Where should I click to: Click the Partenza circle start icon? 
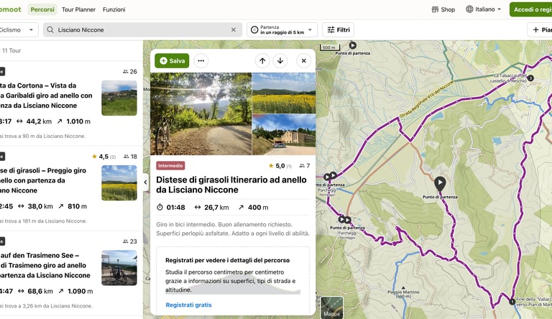point(254,30)
